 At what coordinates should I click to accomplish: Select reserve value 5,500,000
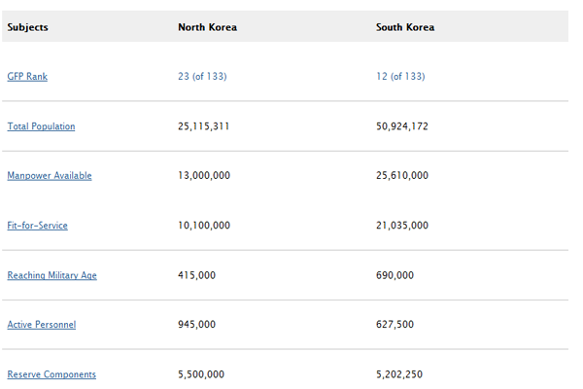point(201,374)
